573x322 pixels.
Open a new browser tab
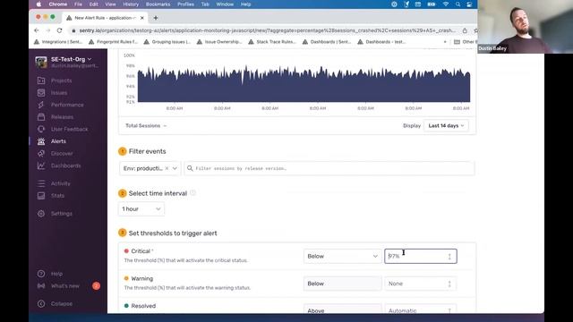pos(156,18)
